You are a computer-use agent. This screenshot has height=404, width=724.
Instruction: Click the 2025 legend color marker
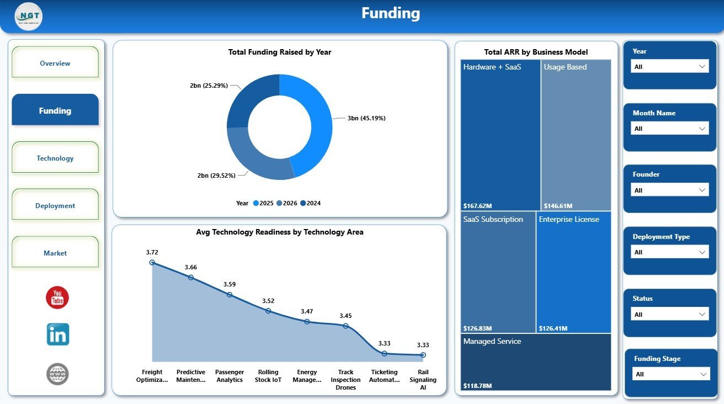256,203
